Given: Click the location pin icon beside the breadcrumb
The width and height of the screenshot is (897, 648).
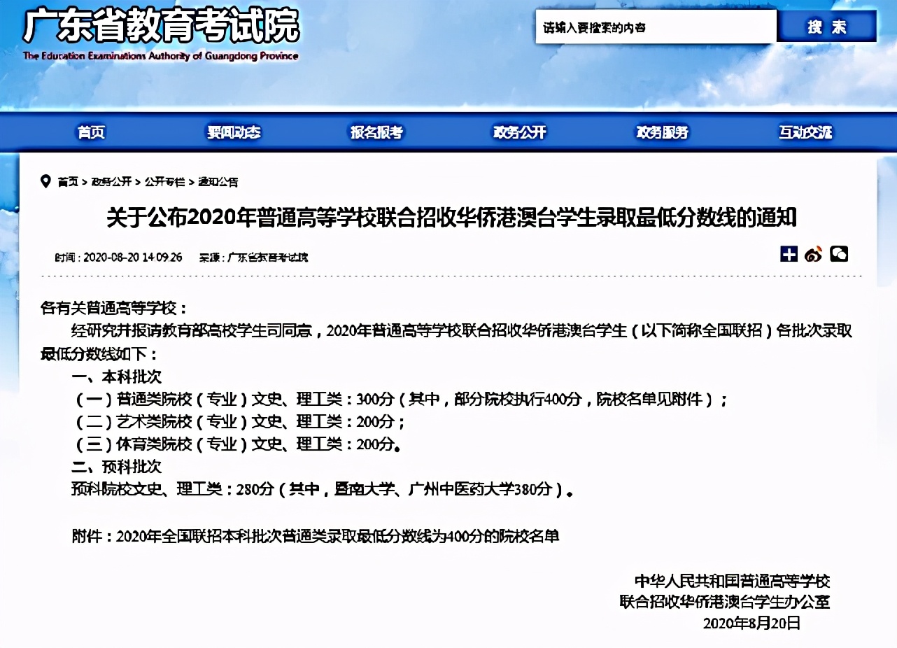Looking at the screenshot, I should click(x=44, y=181).
